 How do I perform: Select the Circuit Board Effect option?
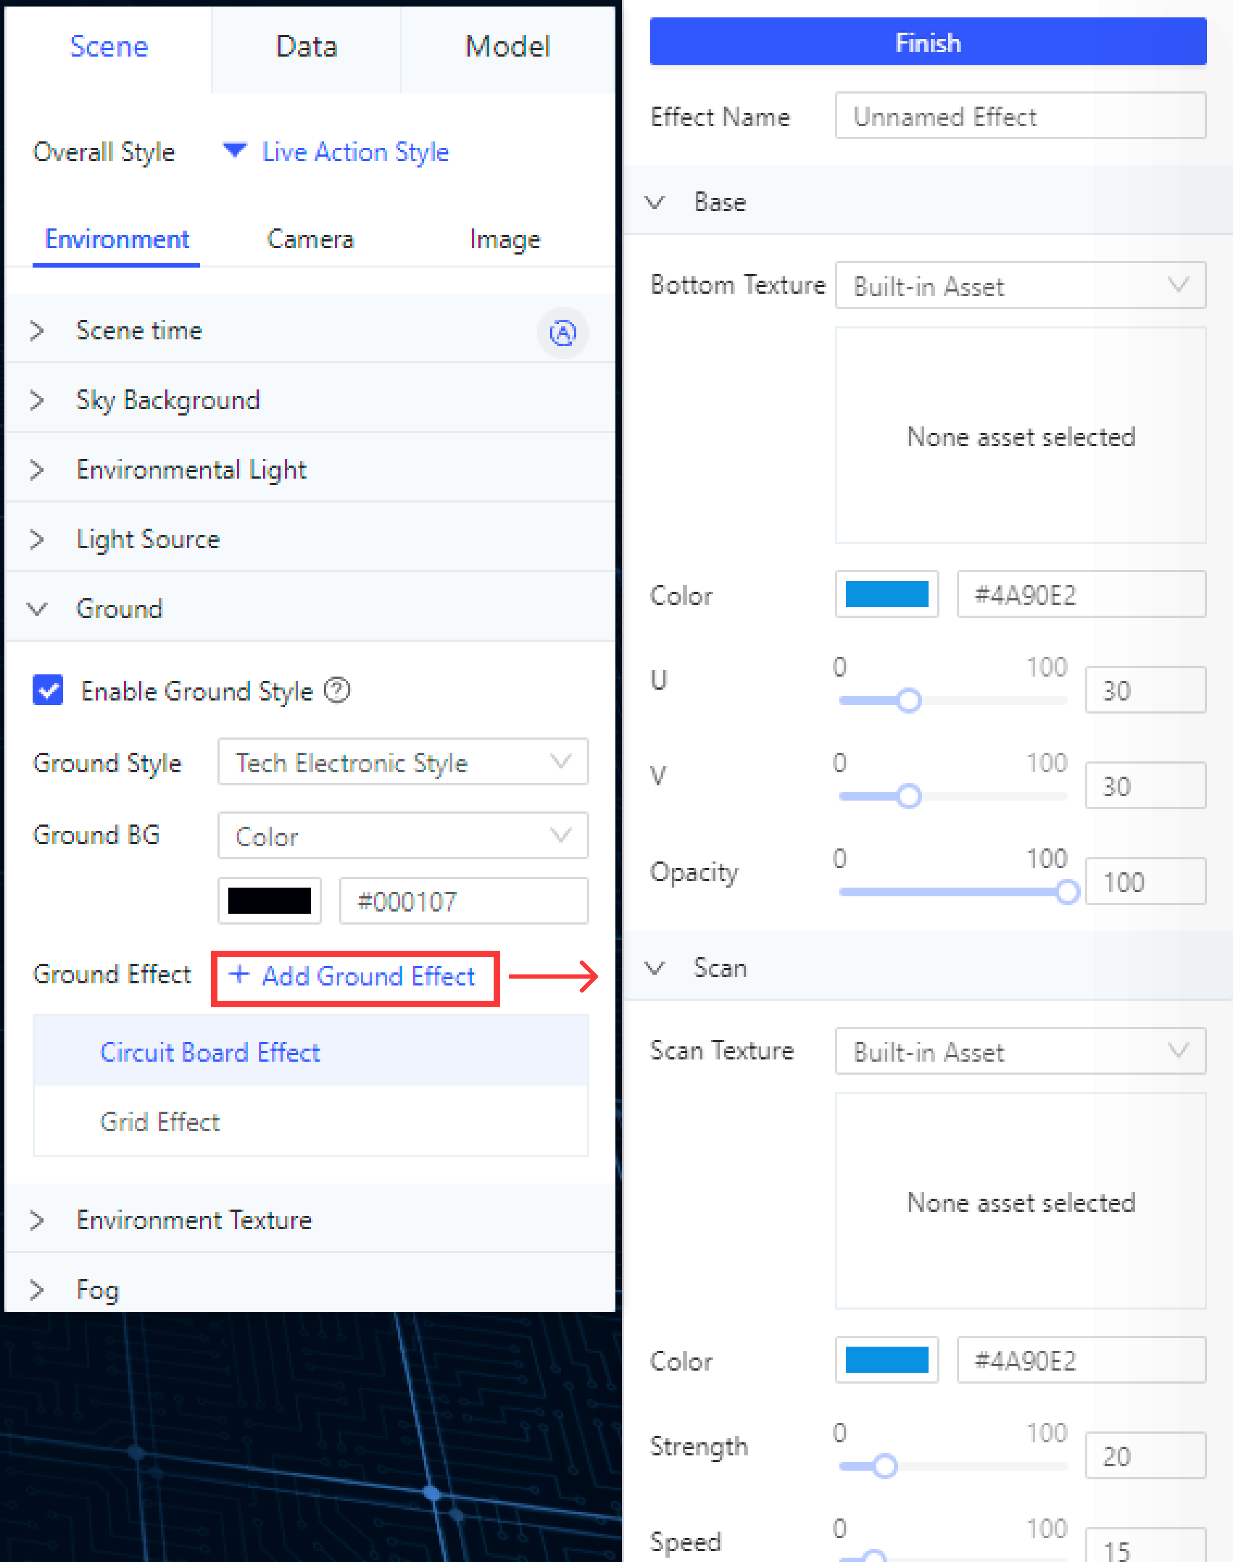210,1052
